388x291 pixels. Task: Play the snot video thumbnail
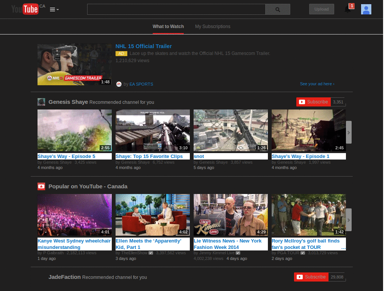pos(231,130)
